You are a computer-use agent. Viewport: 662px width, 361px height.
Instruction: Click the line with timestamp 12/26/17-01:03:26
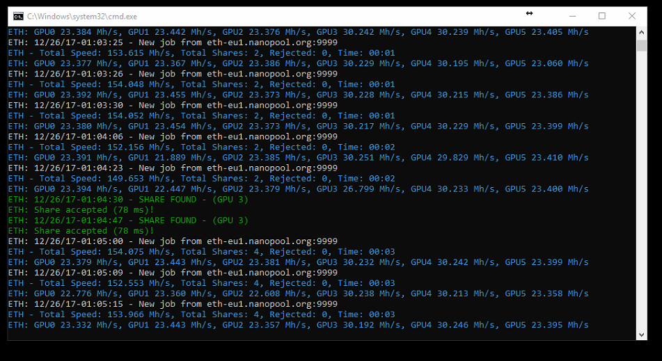click(173, 74)
